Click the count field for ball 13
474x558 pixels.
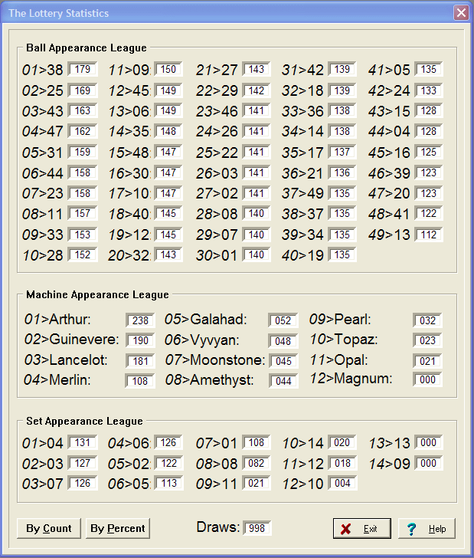[429, 235]
